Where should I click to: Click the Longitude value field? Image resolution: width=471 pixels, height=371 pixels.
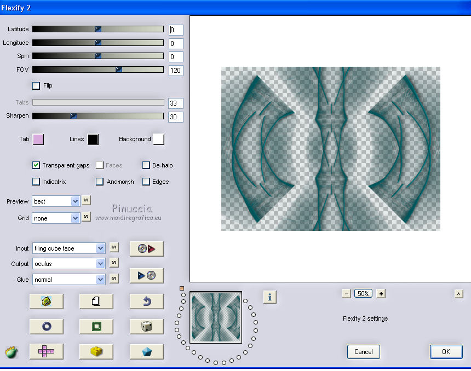click(x=176, y=44)
